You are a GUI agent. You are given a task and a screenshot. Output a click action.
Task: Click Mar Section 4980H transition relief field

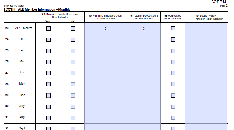[206, 62]
